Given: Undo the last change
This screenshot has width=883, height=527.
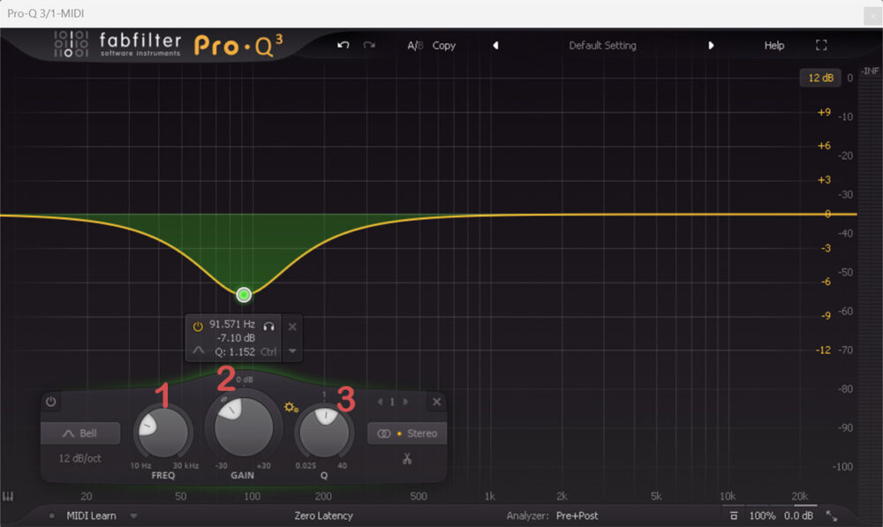Looking at the screenshot, I should pyautogui.click(x=343, y=45).
